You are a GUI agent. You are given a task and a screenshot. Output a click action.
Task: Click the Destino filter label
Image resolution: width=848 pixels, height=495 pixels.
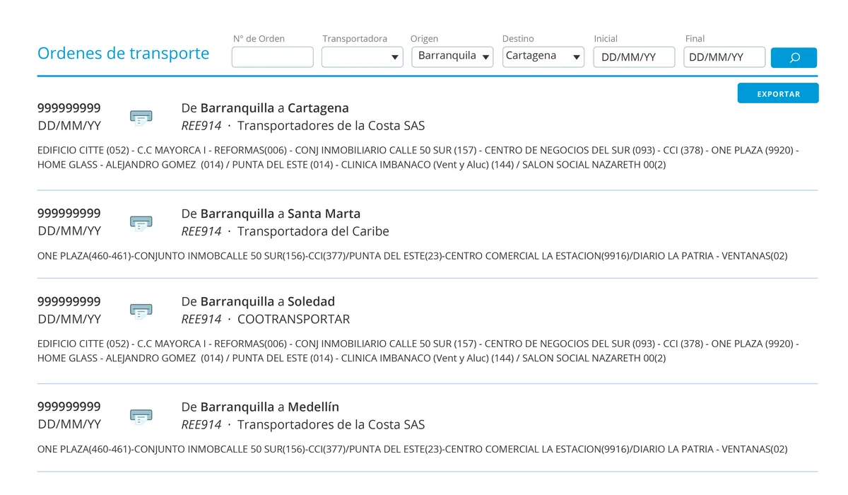pos(518,38)
